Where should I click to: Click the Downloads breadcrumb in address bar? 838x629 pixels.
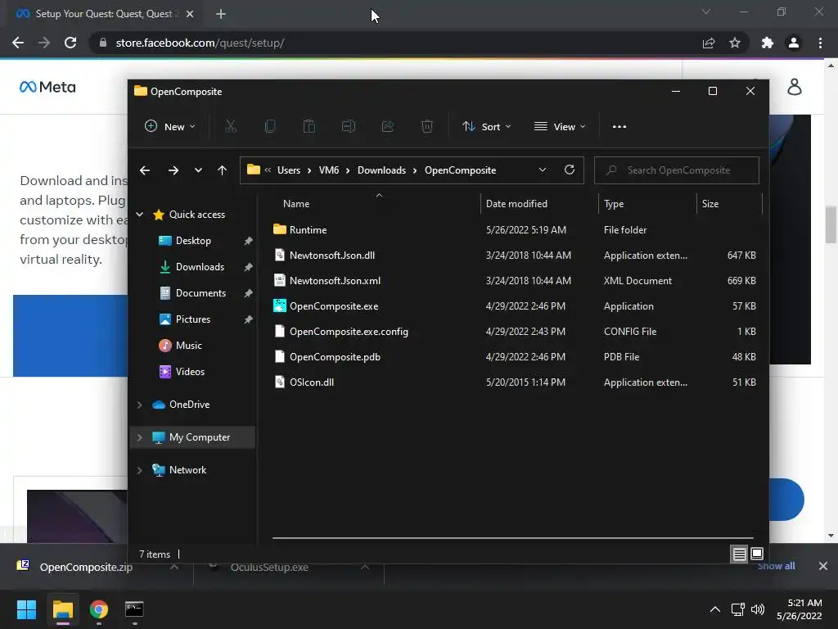coord(381,170)
